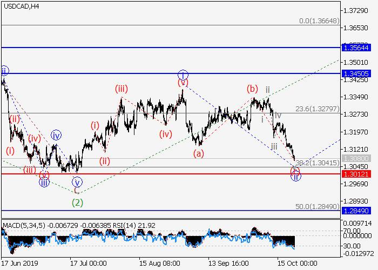Viewport: 378px width, 270px height.
Task: Click the gray 1.30800 current price tag
Action: [356, 159]
